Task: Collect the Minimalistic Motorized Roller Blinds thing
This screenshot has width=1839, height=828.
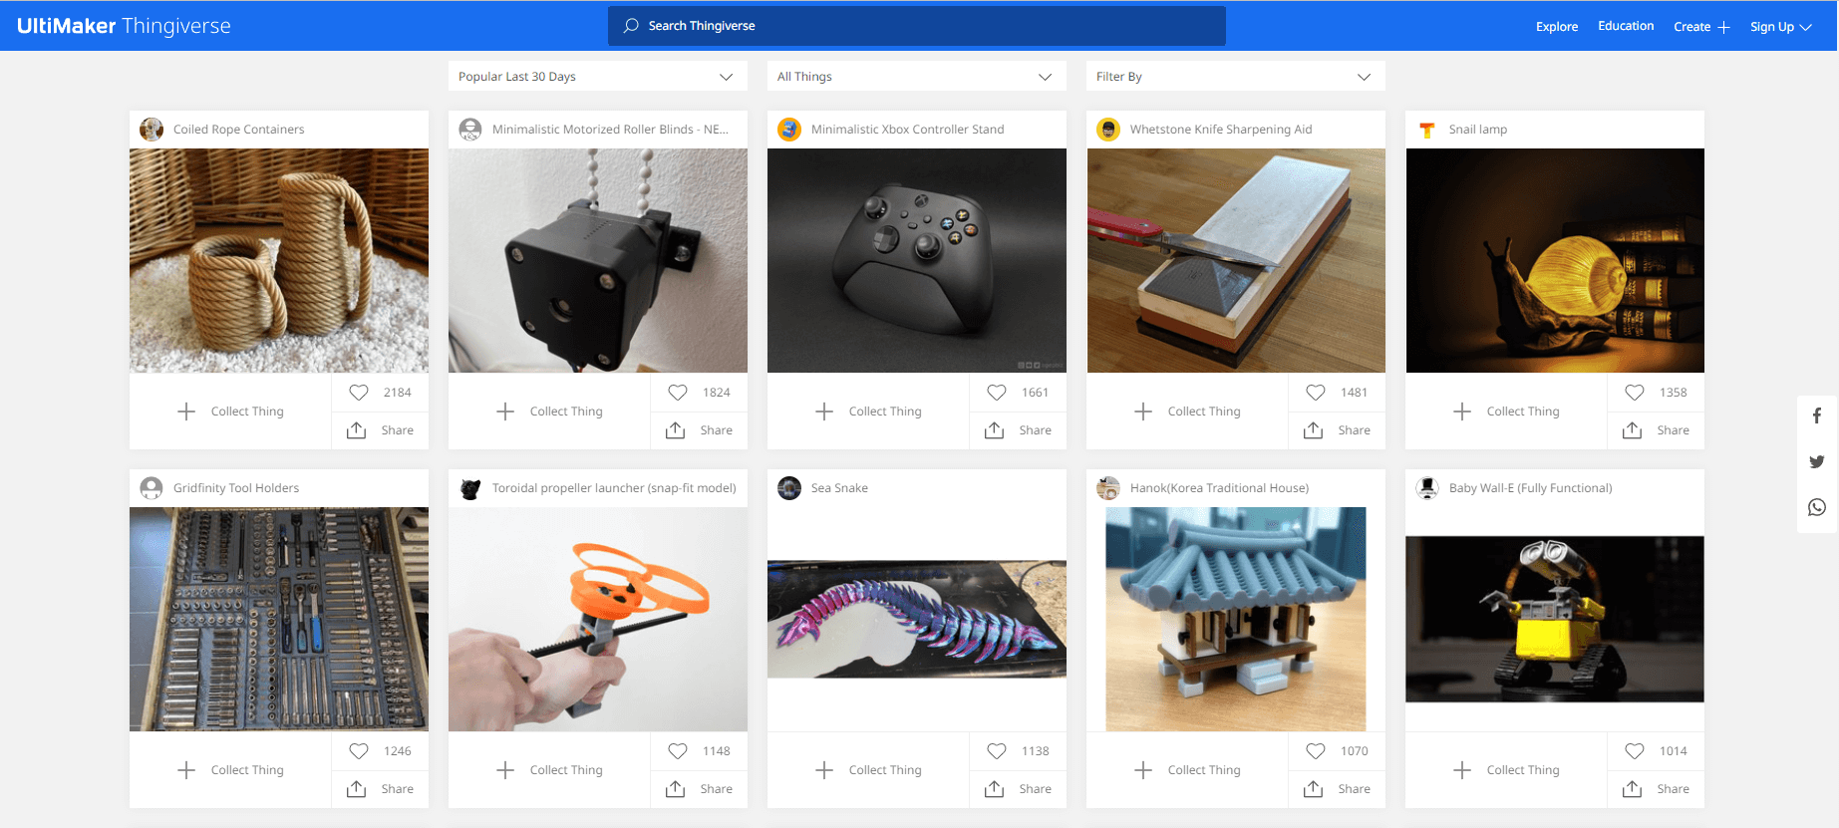Action: 549,412
